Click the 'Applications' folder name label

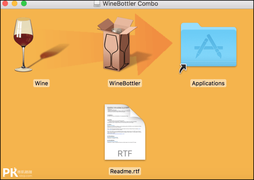tap(208, 83)
